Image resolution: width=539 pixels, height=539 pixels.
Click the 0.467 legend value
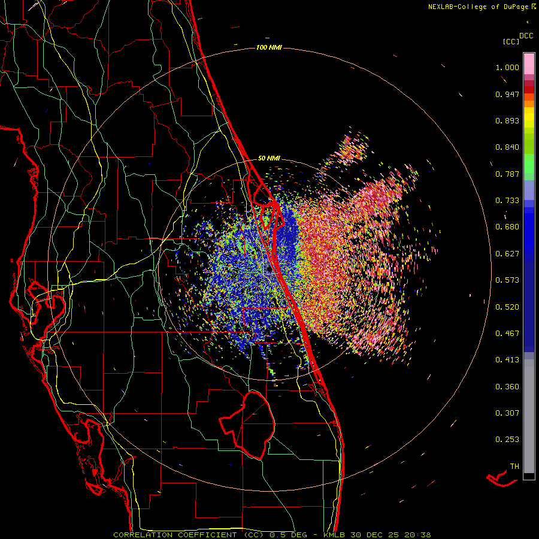[507, 334]
